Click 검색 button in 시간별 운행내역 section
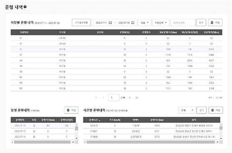232x153 pixels. pos(202,110)
